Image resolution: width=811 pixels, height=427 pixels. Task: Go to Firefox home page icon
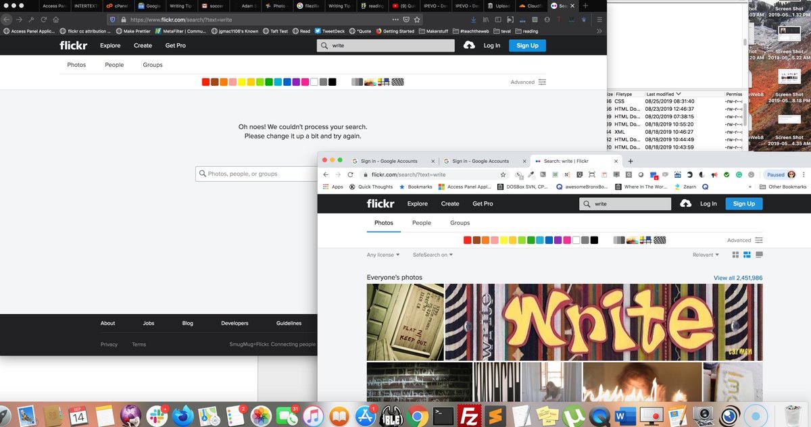[56, 20]
